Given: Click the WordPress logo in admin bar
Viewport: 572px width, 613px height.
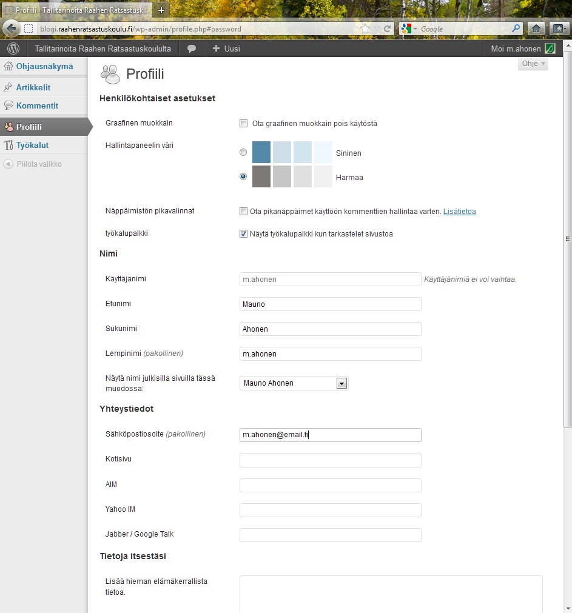Looking at the screenshot, I should tap(13, 49).
